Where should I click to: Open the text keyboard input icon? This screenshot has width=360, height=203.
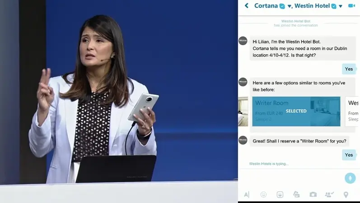(247, 195)
